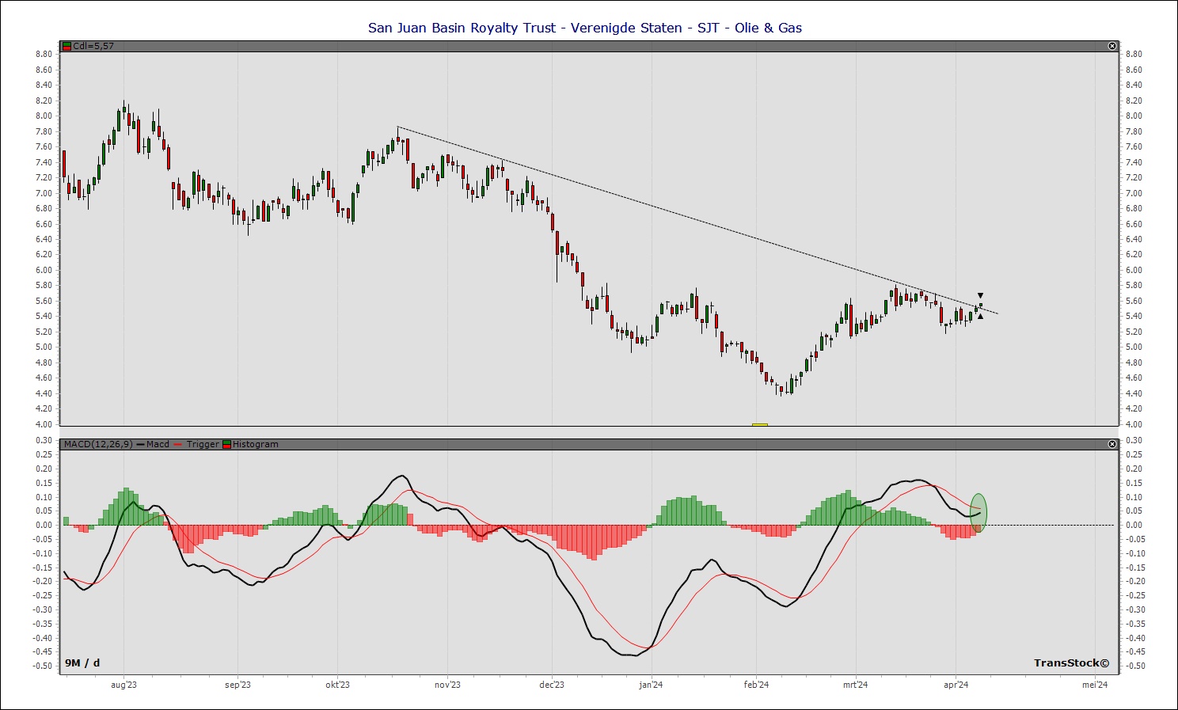
Task: Close the MACD indicator panel
Action: pos(1111,444)
